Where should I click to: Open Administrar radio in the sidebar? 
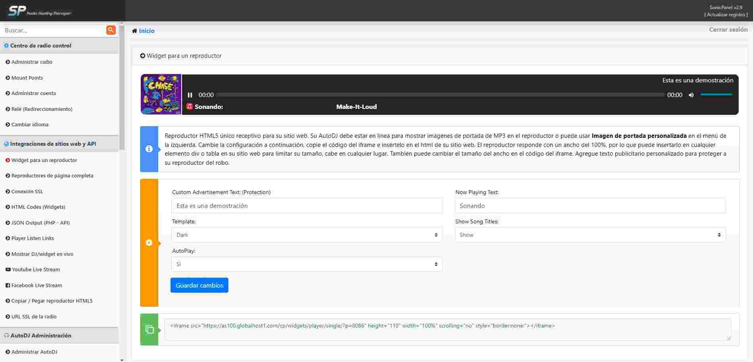pos(32,62)
